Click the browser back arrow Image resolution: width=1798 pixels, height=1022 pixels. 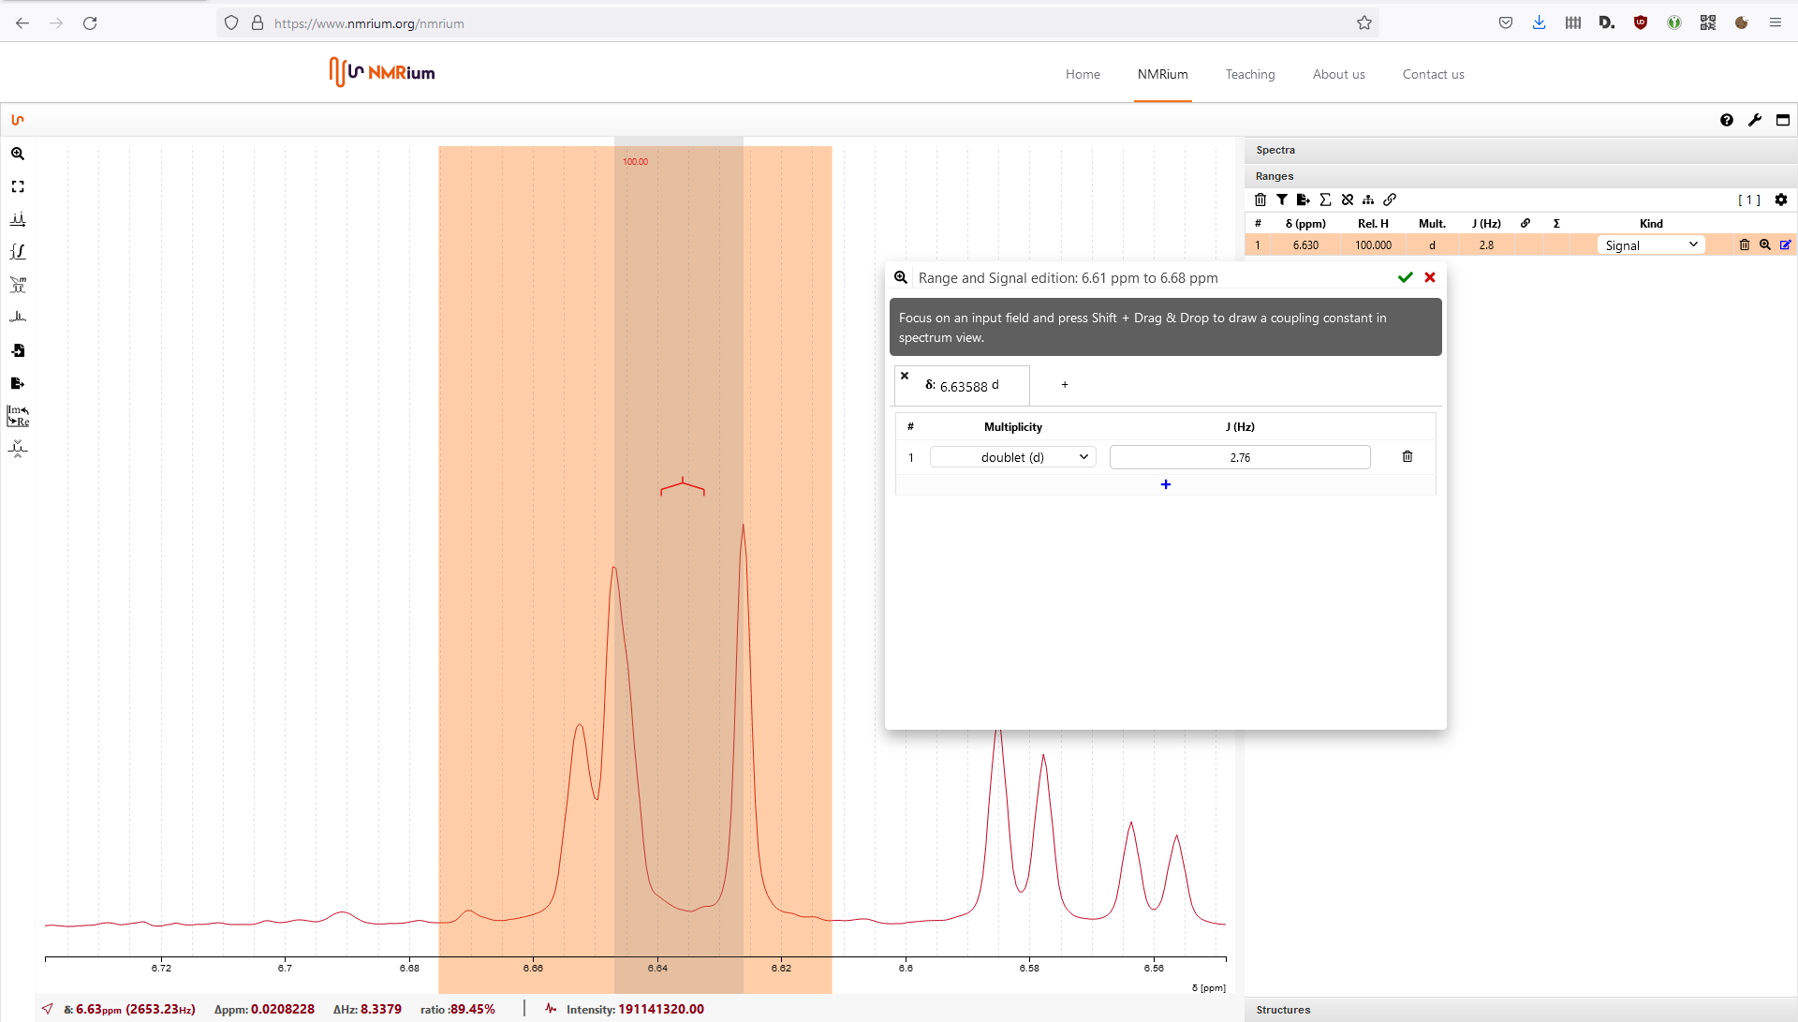click(x=22, y=22)
